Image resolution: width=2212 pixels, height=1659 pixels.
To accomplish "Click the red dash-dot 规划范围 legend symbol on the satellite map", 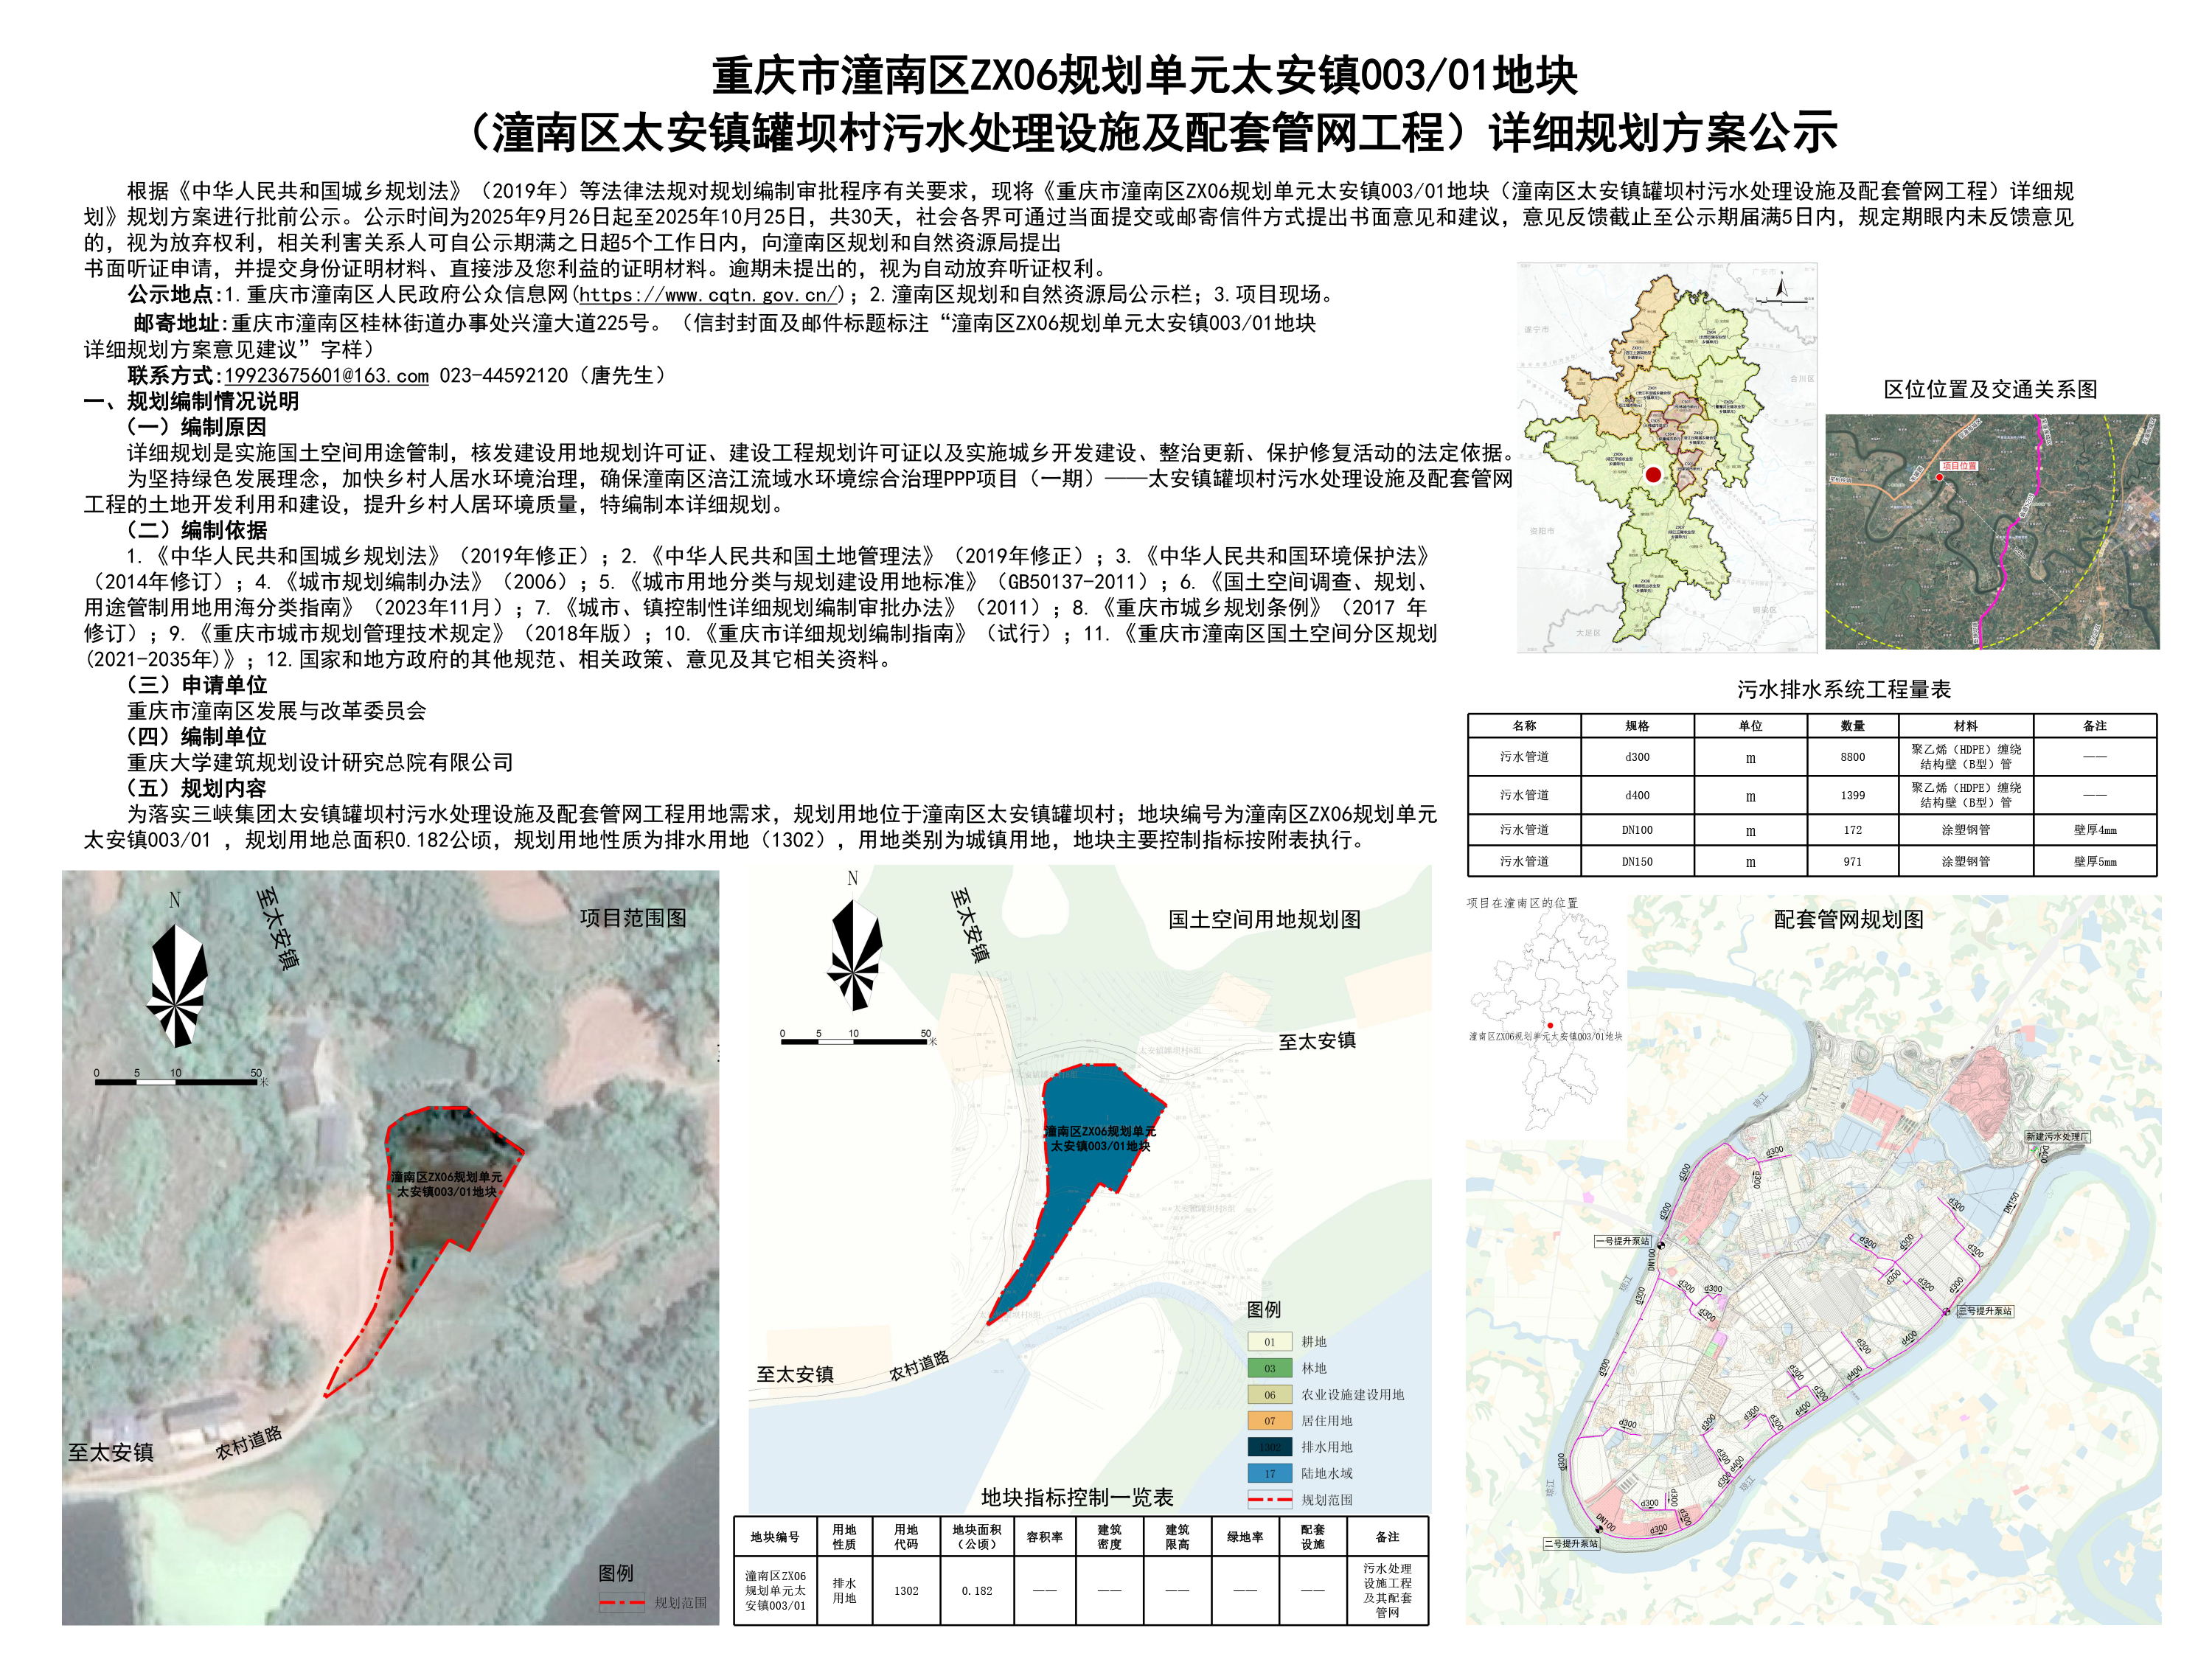I will point(622,1603).
